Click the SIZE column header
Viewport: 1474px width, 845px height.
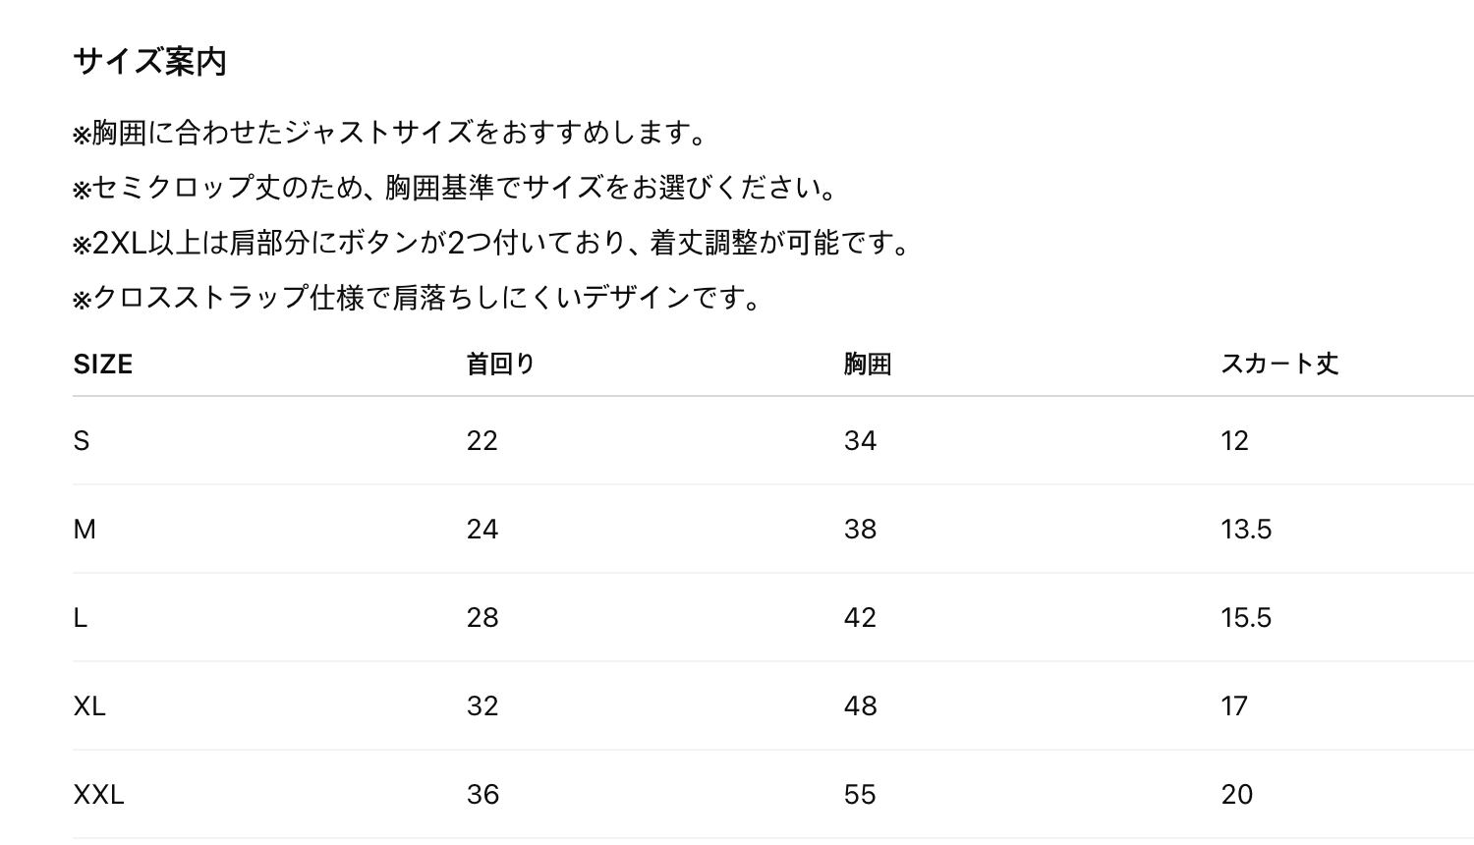tap(103, 365)
